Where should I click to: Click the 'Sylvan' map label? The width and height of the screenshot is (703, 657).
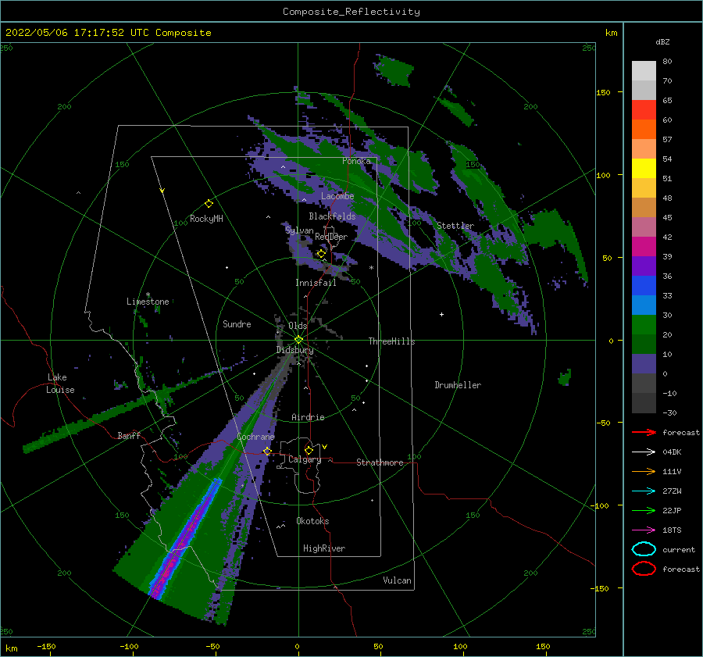[x=299, y=230]
